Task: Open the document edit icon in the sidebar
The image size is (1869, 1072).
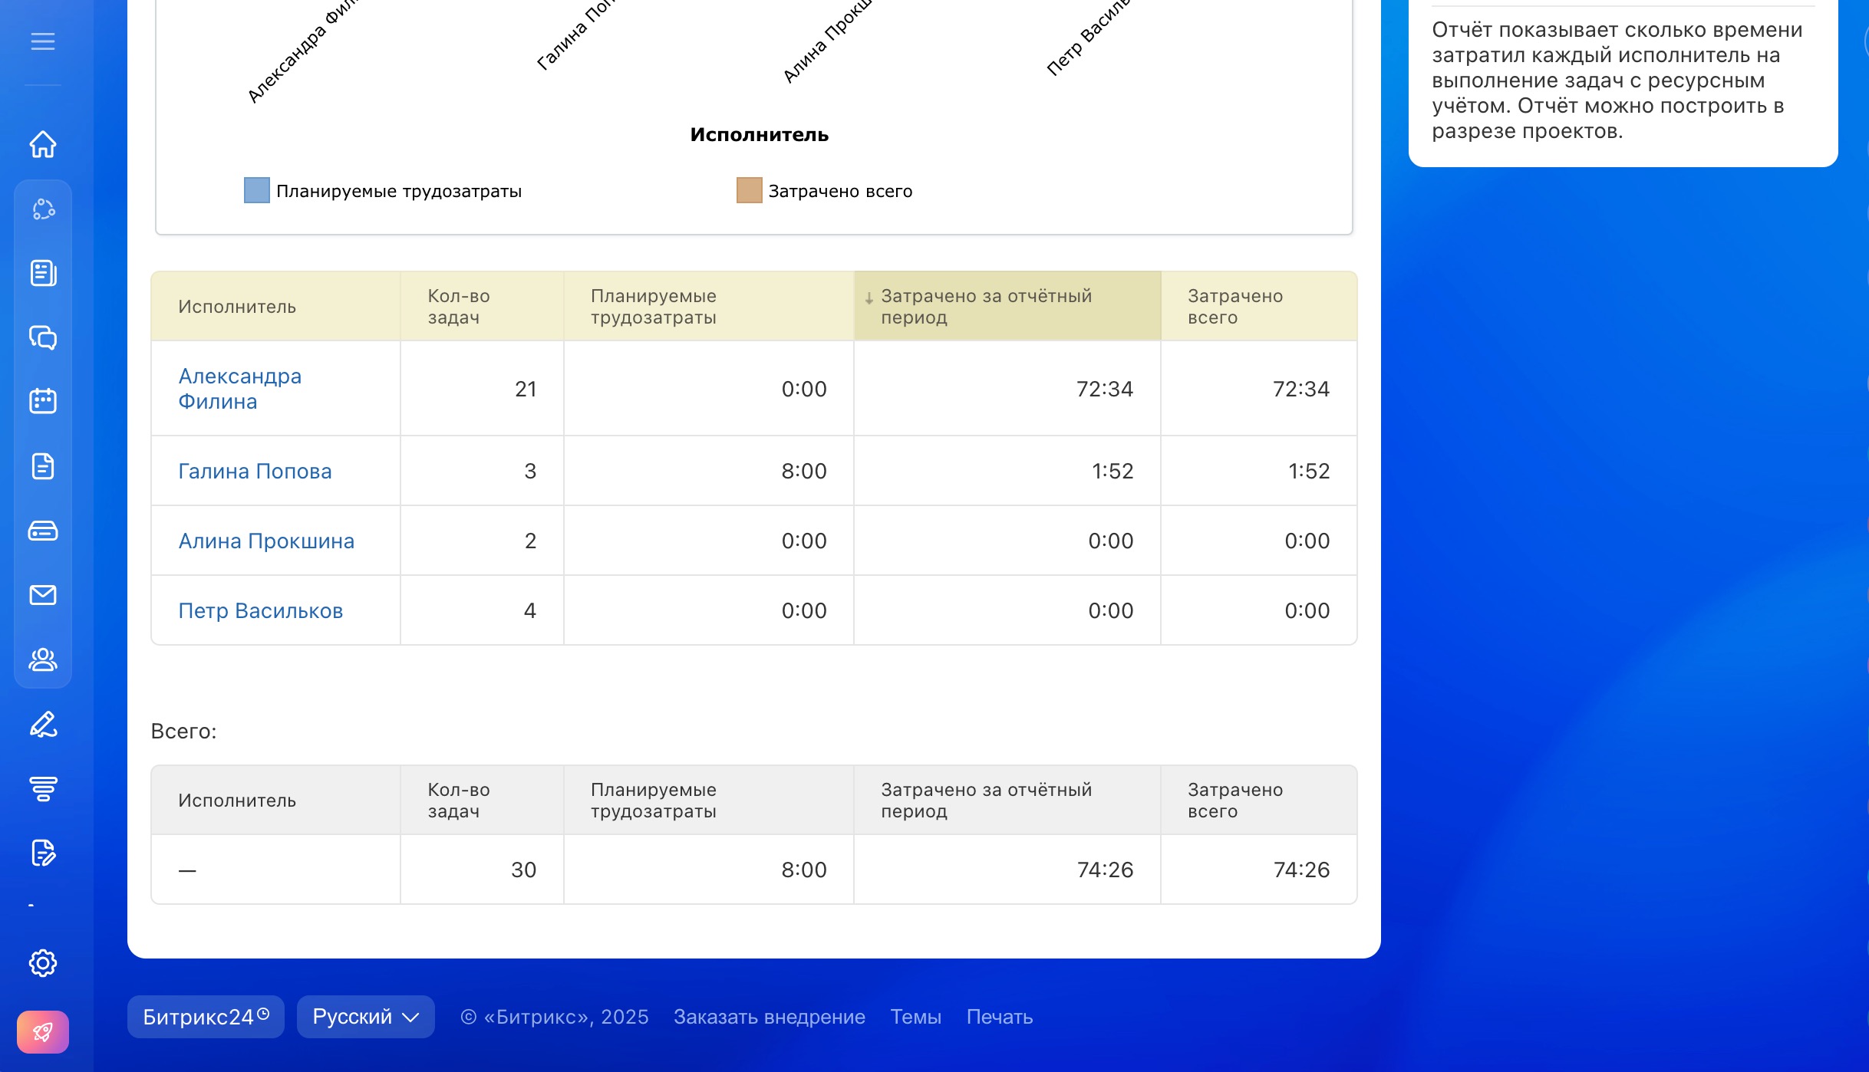Action: pos(43,853)
